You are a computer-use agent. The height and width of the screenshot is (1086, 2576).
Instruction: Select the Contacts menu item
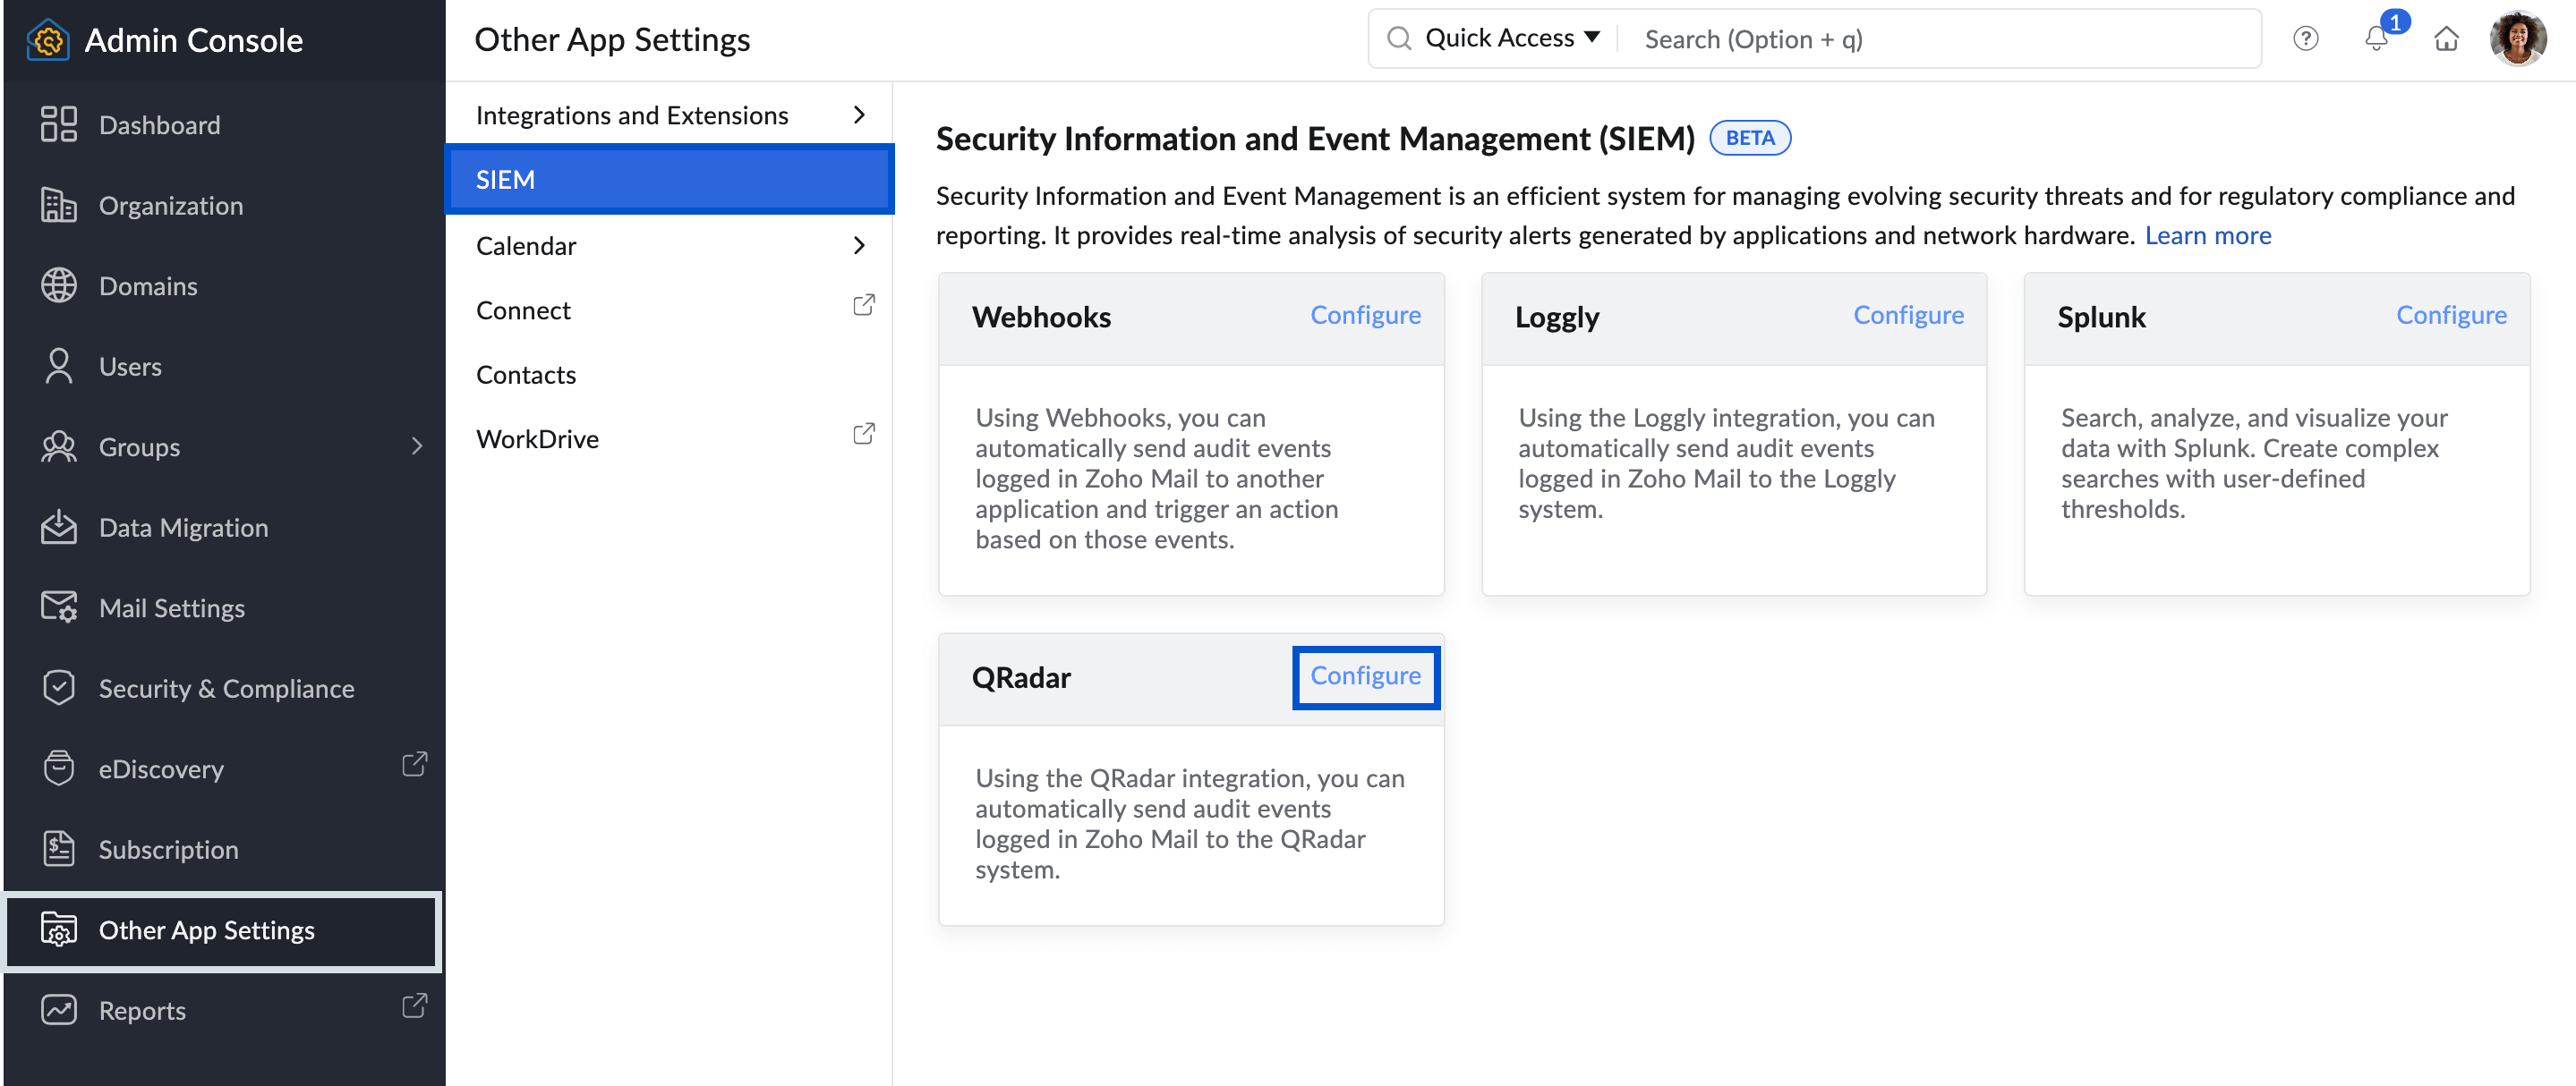click(x=525, y=373)
